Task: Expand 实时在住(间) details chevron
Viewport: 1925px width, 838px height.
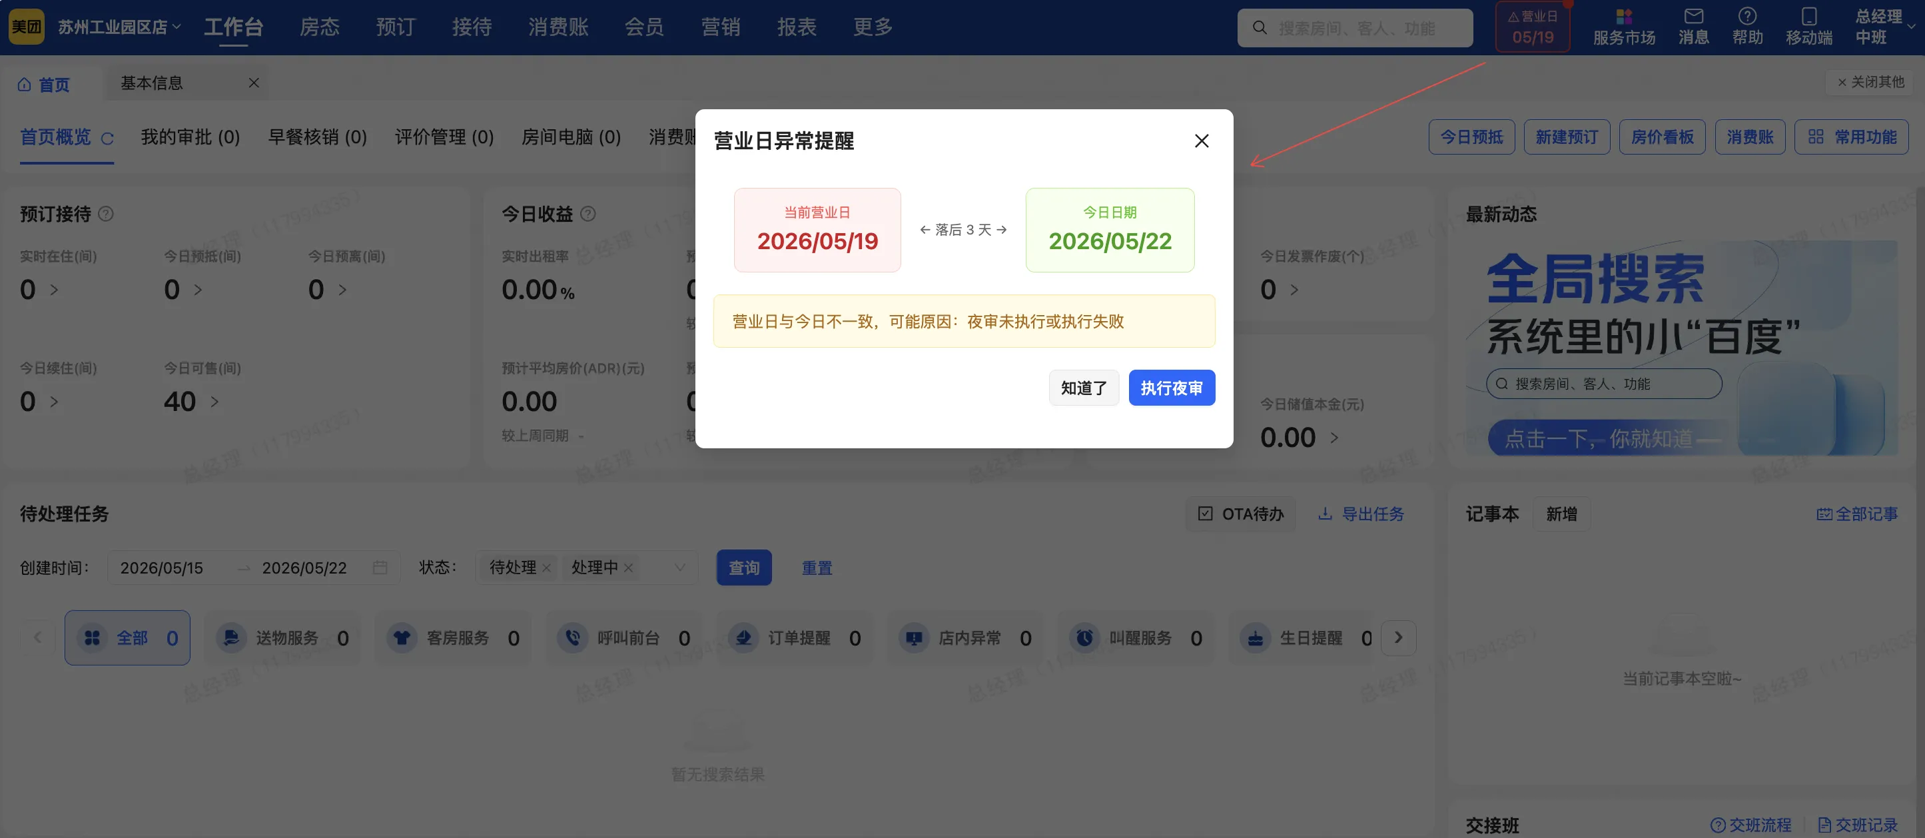Action: click(x=54, y=290)
